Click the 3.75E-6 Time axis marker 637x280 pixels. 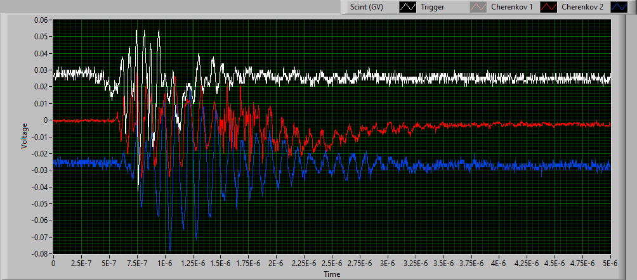pyautogui.click(x=471, y=262)
